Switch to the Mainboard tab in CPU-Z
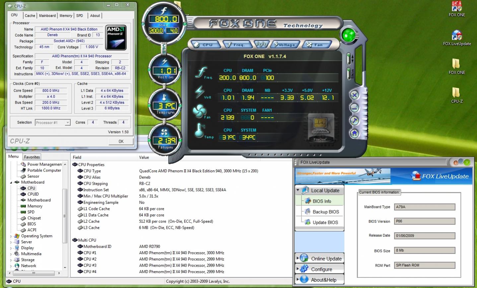This screenshot has height=288, width=477. 47,16
